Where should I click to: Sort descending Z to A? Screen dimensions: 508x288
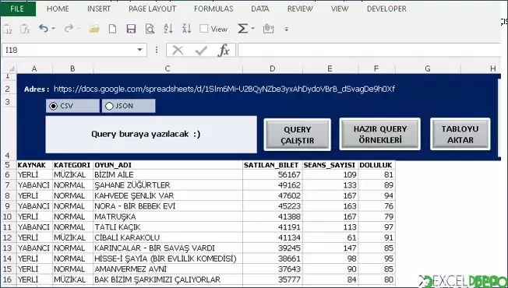pyautogui.click(x=187, y=29)
